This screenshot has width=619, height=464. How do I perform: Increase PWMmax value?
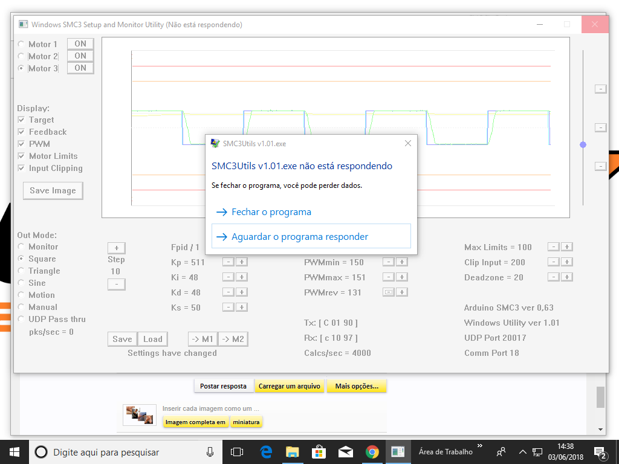402,277
